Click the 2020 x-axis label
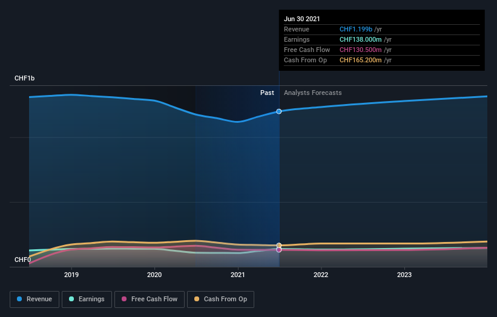Image resolution: width=497 pixels, height=317 pixels. click(154, 275)
